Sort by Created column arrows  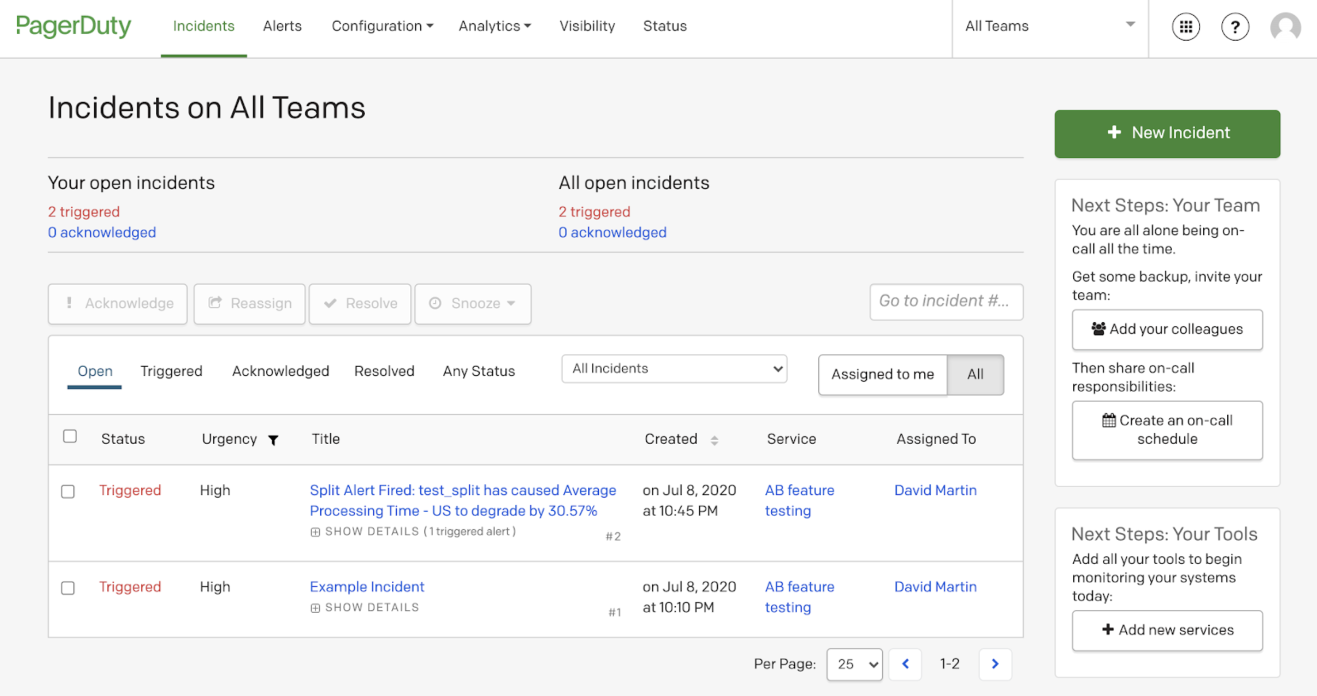714,440
